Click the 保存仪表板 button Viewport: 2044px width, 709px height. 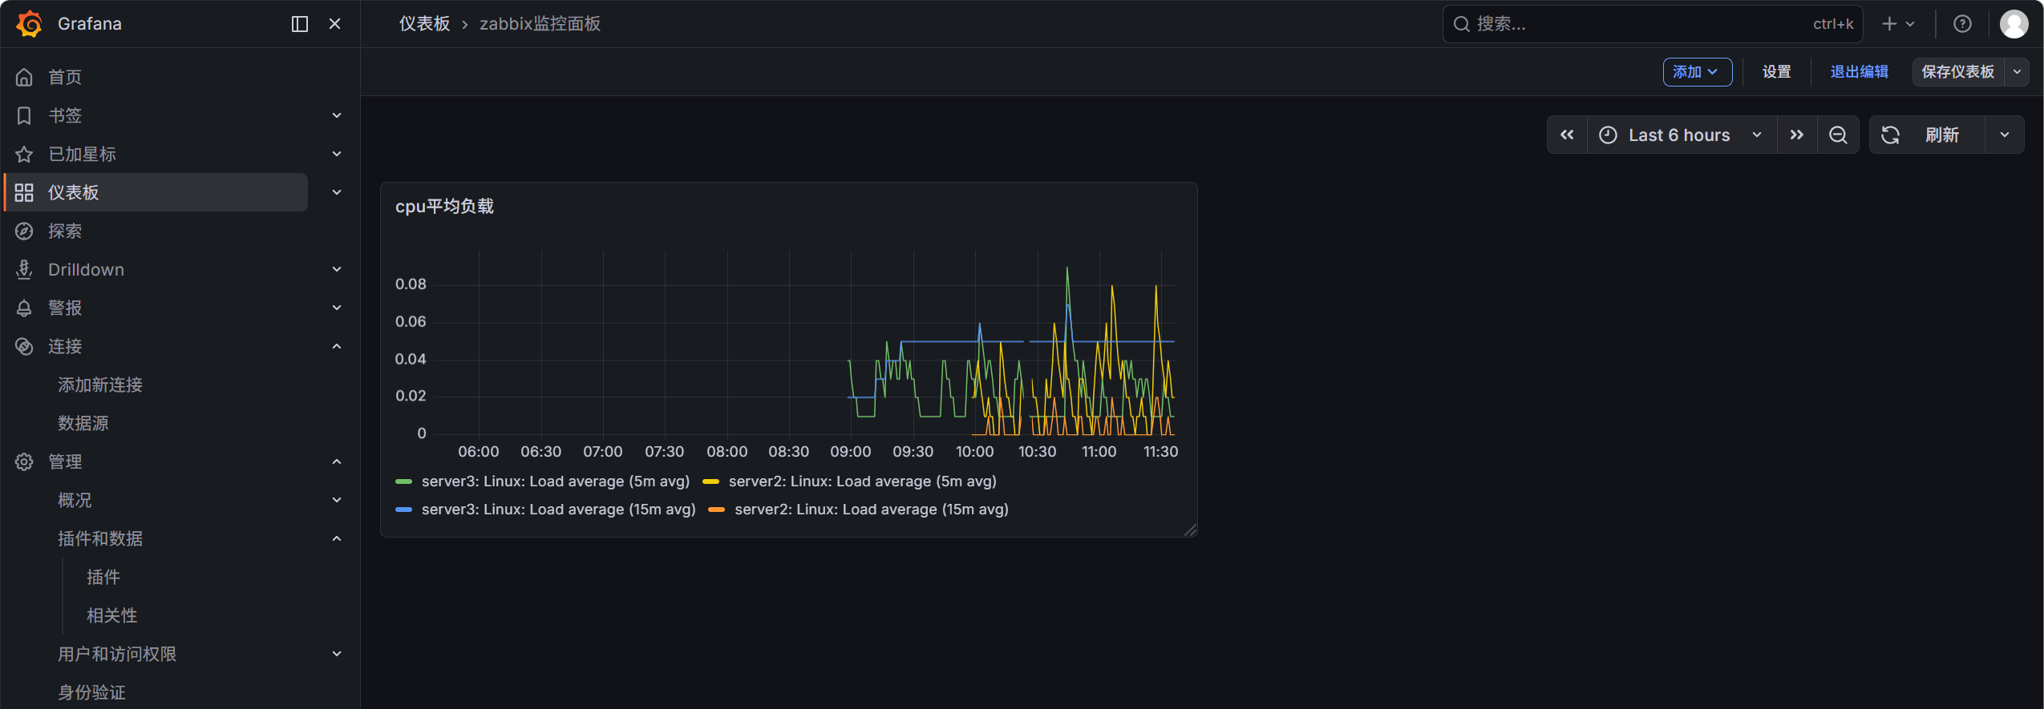1957,71
